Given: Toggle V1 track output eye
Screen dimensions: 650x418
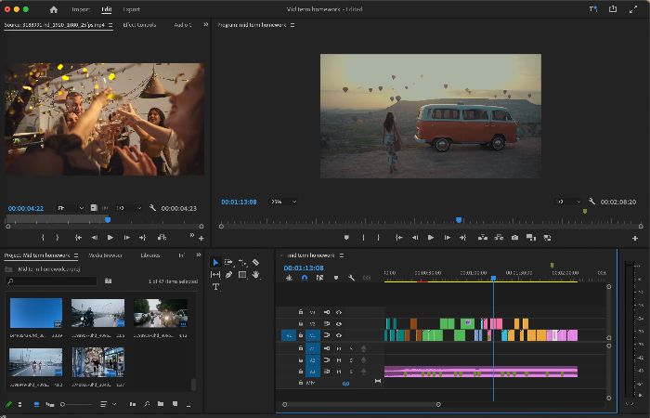Looking at the screenshot, I should pos(339,335).
